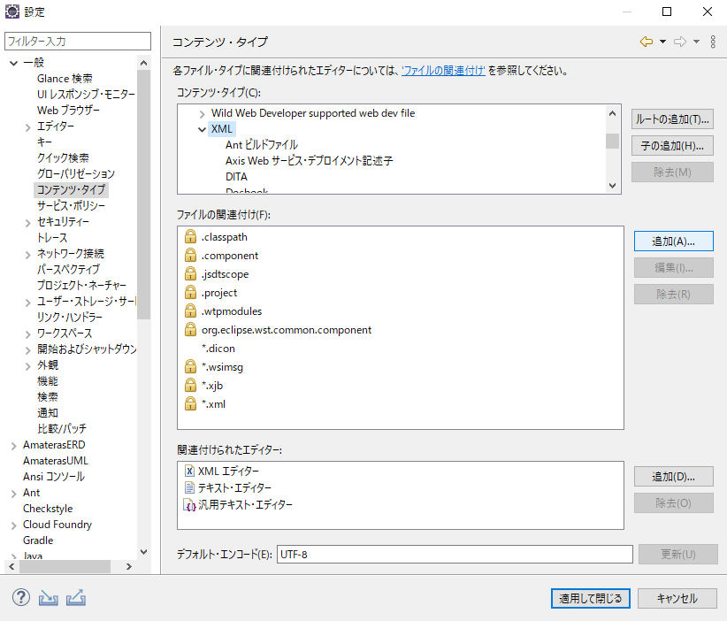Click lock icon next to .wtpmodules

point(190,310)
